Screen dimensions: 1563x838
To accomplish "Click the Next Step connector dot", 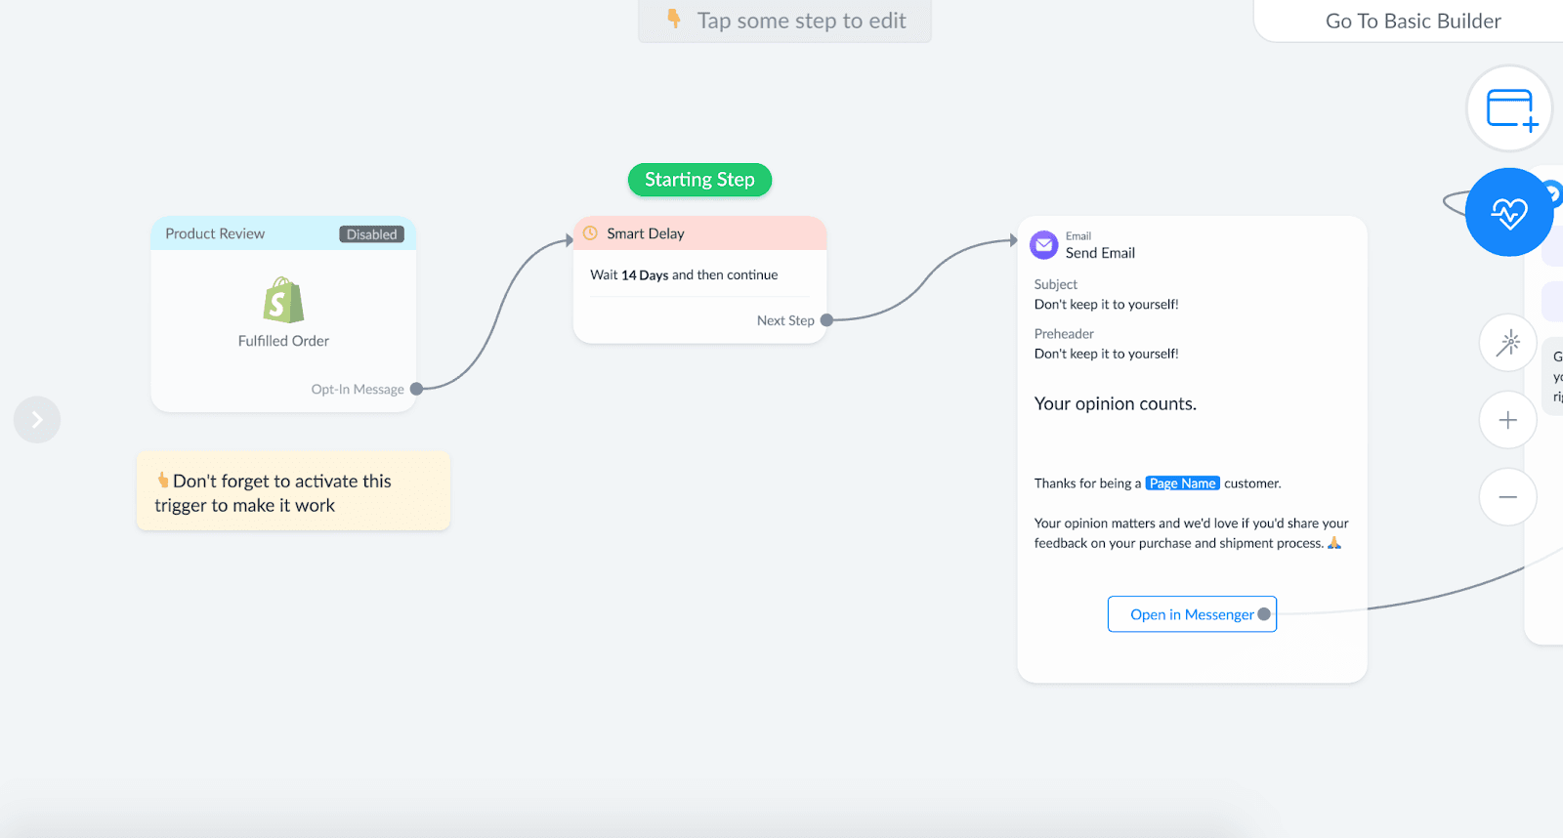I will pyautogui.click(x=826, y=320).
